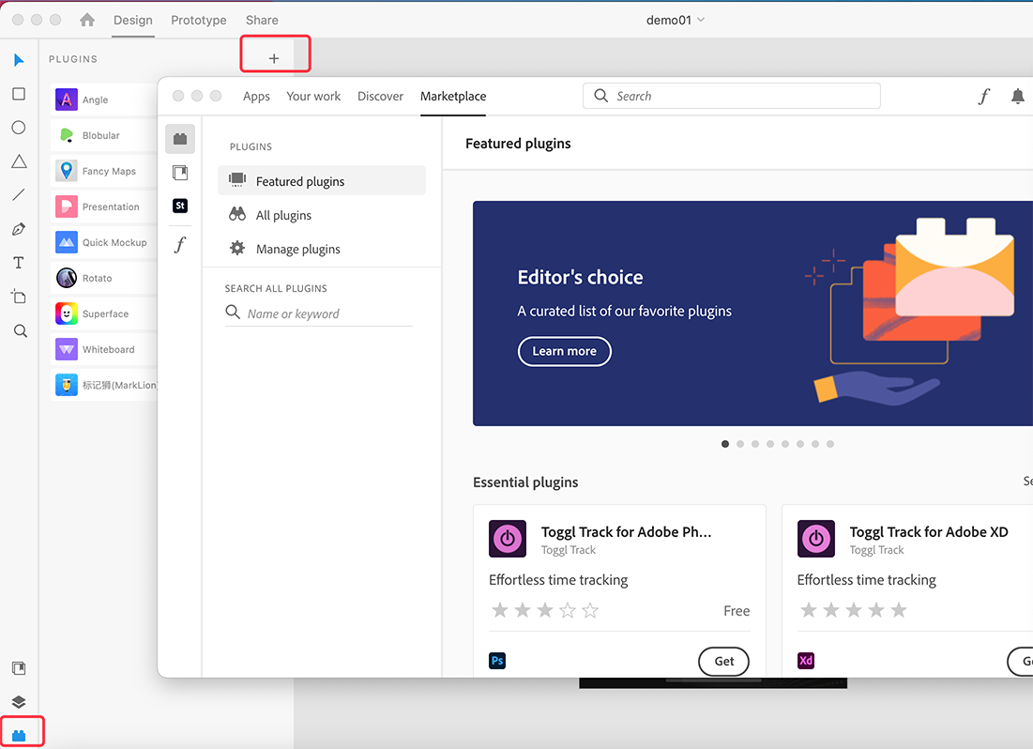The image size is (1033, 749).
Task: Click the Zoom magnifier tool
Action: tap(20, 330)
